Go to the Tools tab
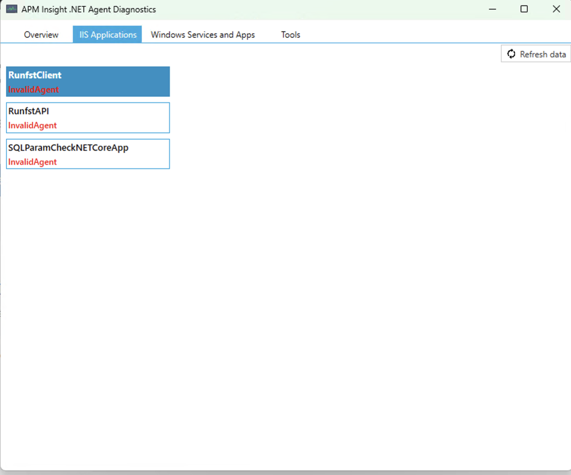 click(x=290, y=35)
